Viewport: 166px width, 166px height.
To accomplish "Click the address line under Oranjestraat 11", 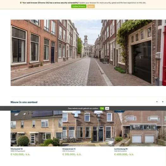I will tap(69, 151).
